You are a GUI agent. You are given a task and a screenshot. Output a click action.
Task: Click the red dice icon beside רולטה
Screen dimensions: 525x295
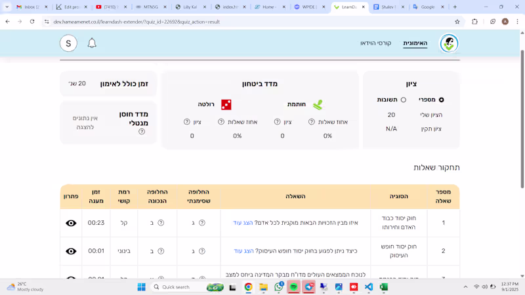(226, 105)
